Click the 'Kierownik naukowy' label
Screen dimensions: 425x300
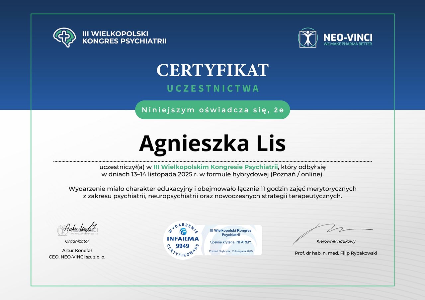336,241
